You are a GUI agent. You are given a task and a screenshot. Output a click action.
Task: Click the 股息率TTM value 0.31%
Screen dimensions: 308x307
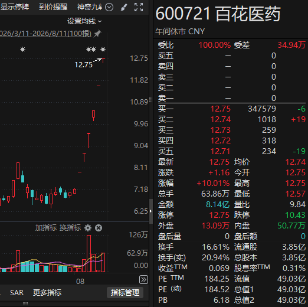click(294, 268)
